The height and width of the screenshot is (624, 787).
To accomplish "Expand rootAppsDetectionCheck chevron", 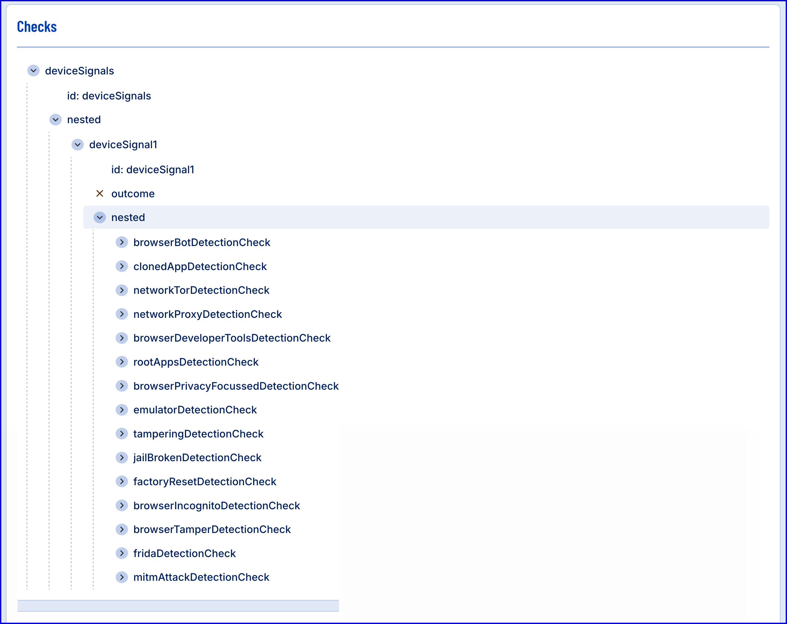I will [122, 362].
